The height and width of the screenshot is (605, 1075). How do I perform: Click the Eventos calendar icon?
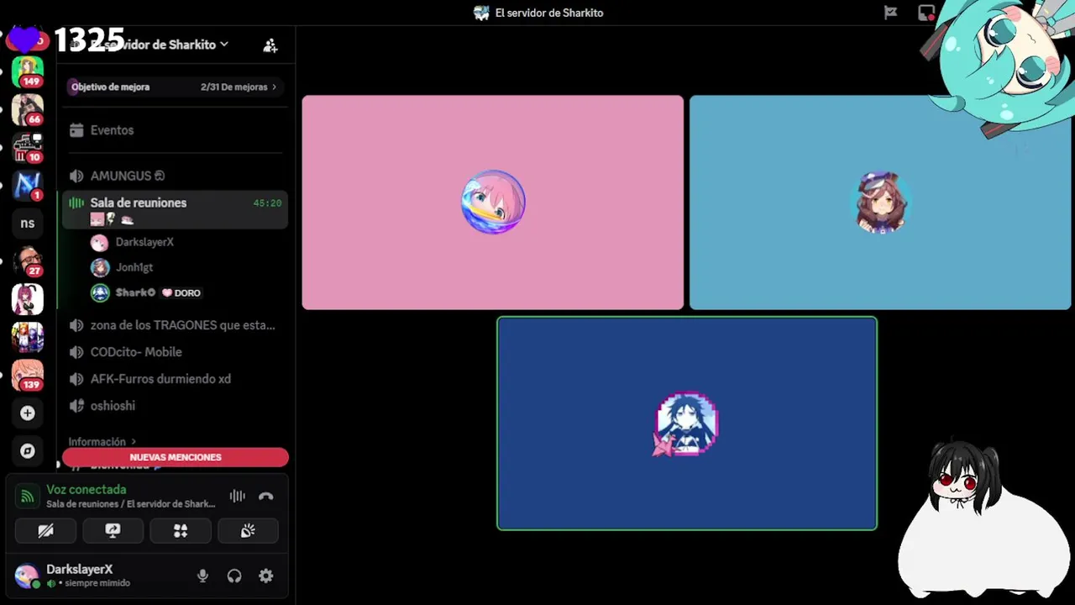pyautogui.click(x=76, y=130)
